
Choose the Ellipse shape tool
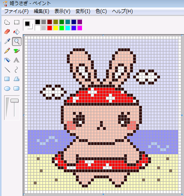pos(7,89)
